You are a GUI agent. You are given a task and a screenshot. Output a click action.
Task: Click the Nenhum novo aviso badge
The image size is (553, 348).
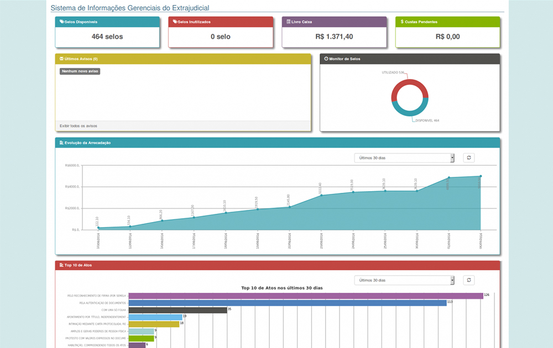(80, 71)
